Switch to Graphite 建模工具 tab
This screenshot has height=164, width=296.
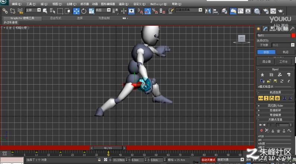pos(22,18)
